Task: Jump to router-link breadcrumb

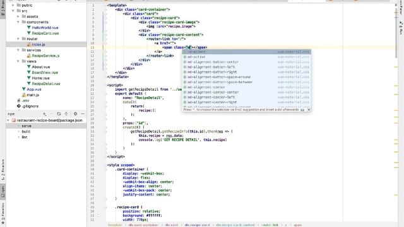Action: (x=270, y=225)
